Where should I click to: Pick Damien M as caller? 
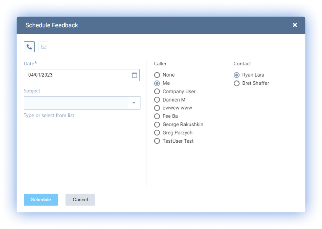[157, 100]
